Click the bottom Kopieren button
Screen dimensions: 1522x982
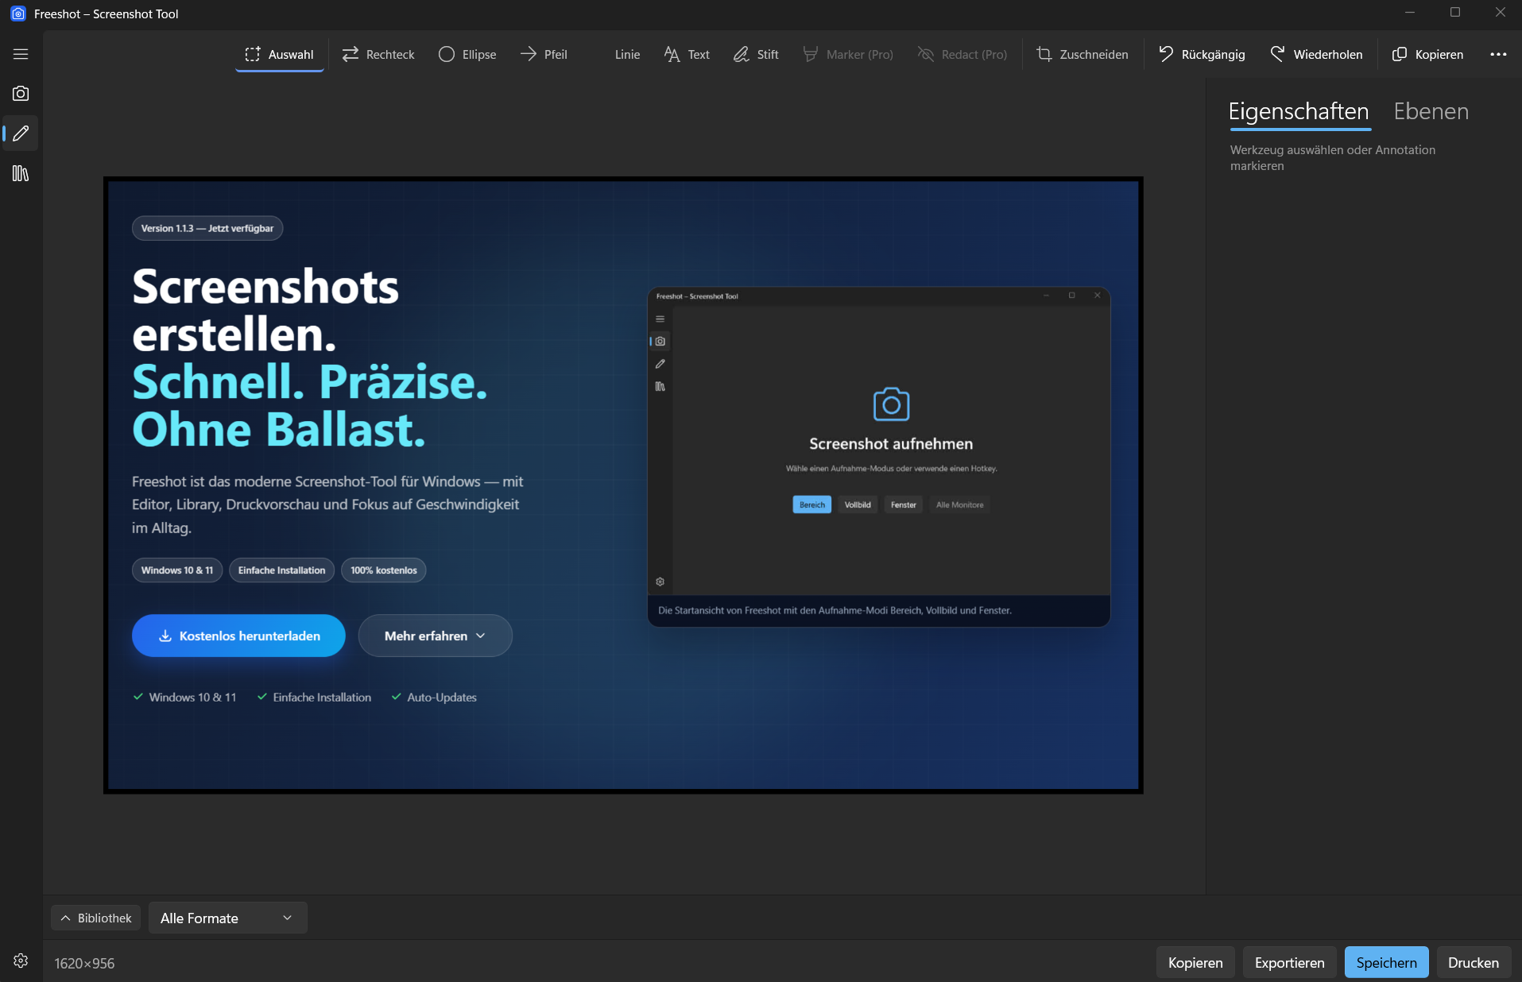click(x=1195, y=962)
